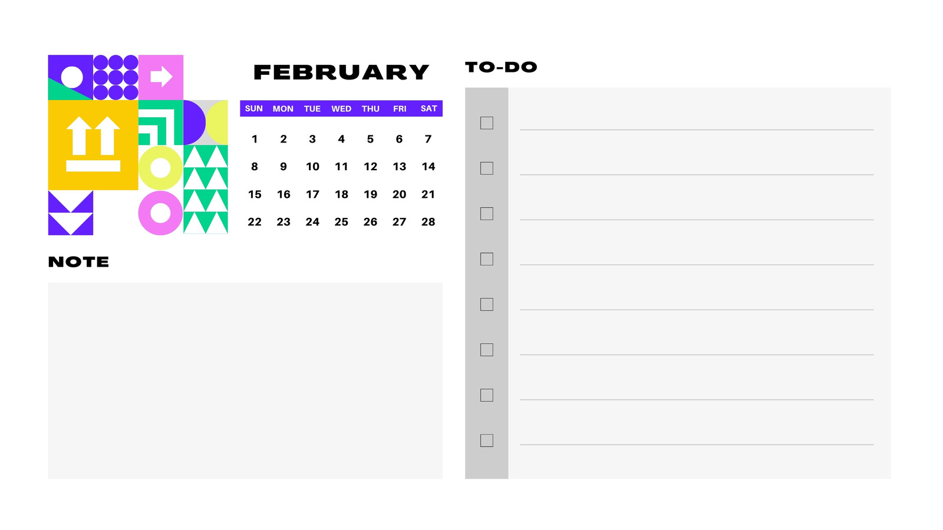The height and width of the screenshot is (530, 943).
Task: Click the white circle on purple tile
Action: point(71,77)
